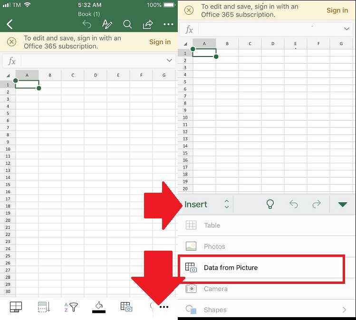Tap Data from Picture icon in bottom toolbar
This screenshot has height=320, width=356.
126,307
